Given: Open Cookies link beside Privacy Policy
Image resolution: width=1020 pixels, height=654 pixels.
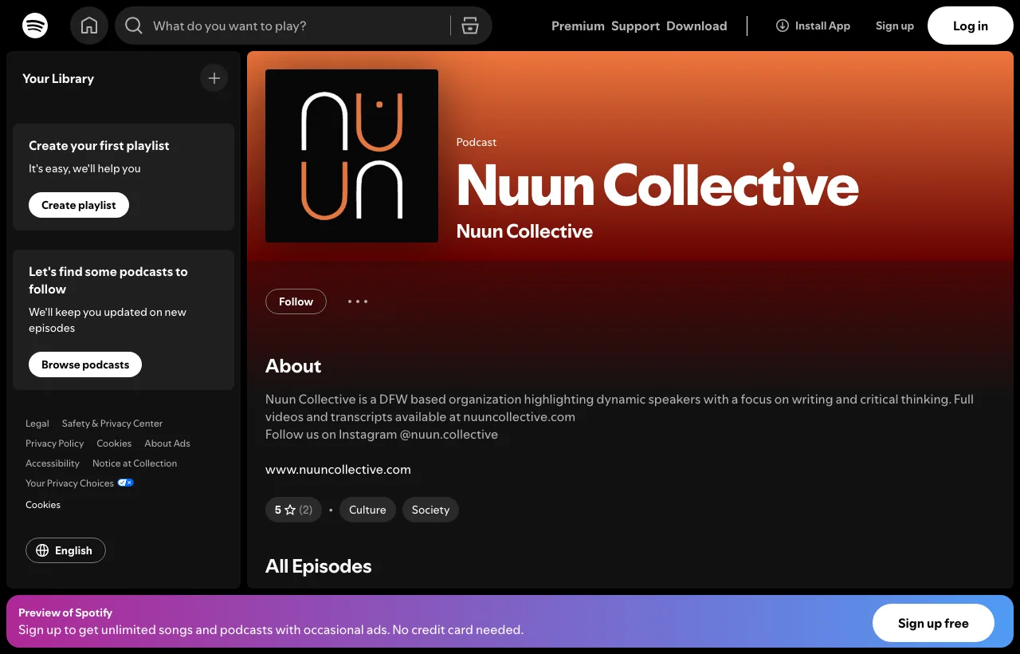Looking at the screenshot, I should coord(114,443).
